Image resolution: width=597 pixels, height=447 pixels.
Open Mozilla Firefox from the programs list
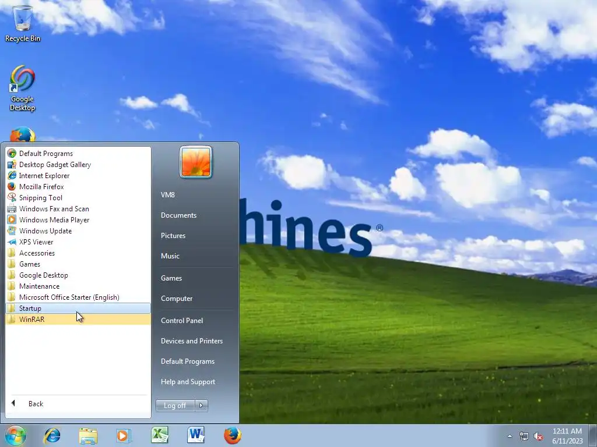click(x=78, y=187)
